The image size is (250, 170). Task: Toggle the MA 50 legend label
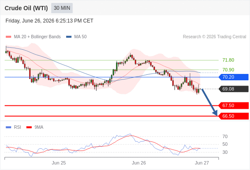pos(81,37)
